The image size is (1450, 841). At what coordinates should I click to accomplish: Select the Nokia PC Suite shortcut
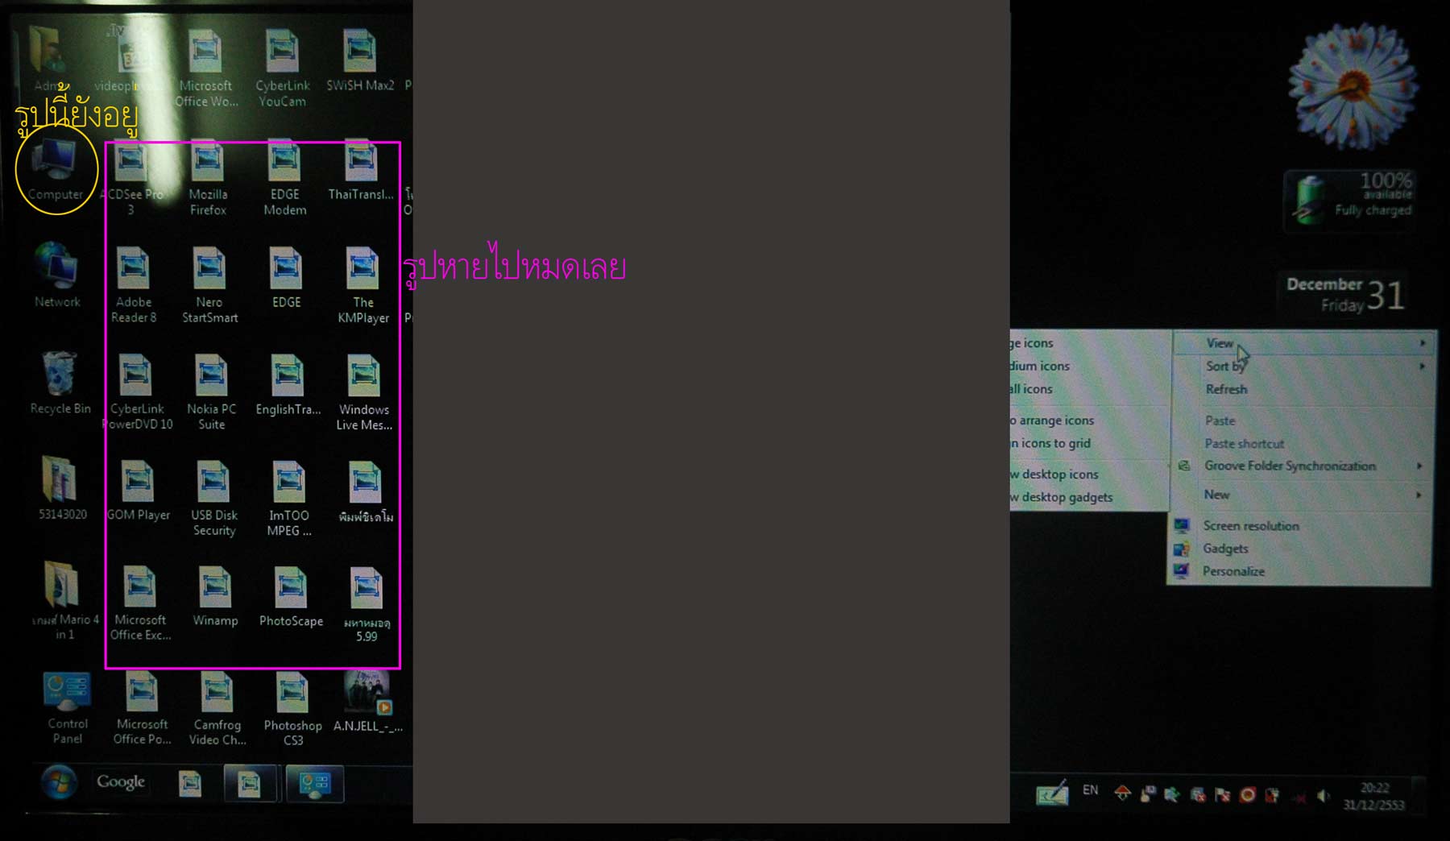(211, 392)
